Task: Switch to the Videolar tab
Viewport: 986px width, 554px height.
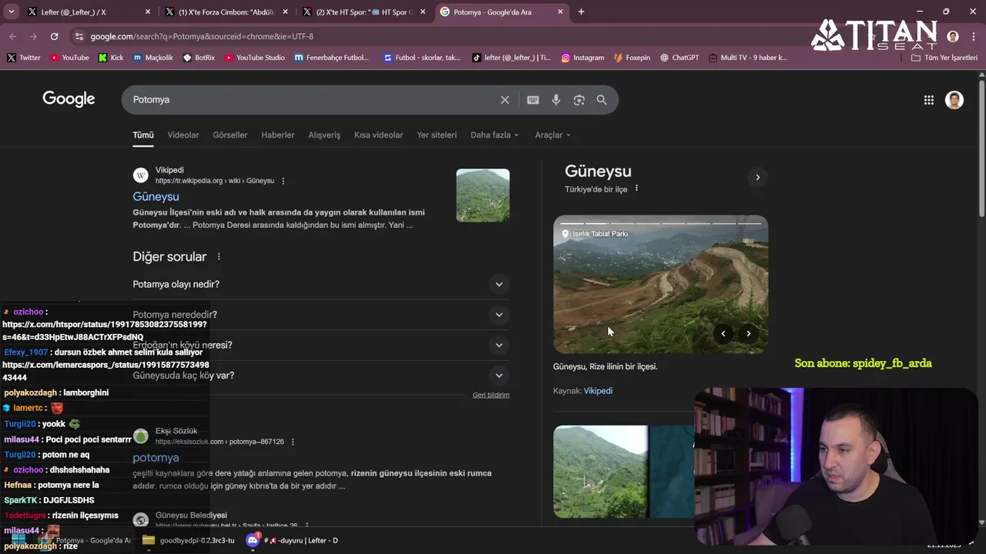Action: click(183, 135)
